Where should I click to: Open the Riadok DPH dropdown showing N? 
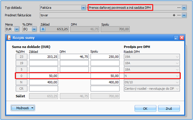(152, 76)
